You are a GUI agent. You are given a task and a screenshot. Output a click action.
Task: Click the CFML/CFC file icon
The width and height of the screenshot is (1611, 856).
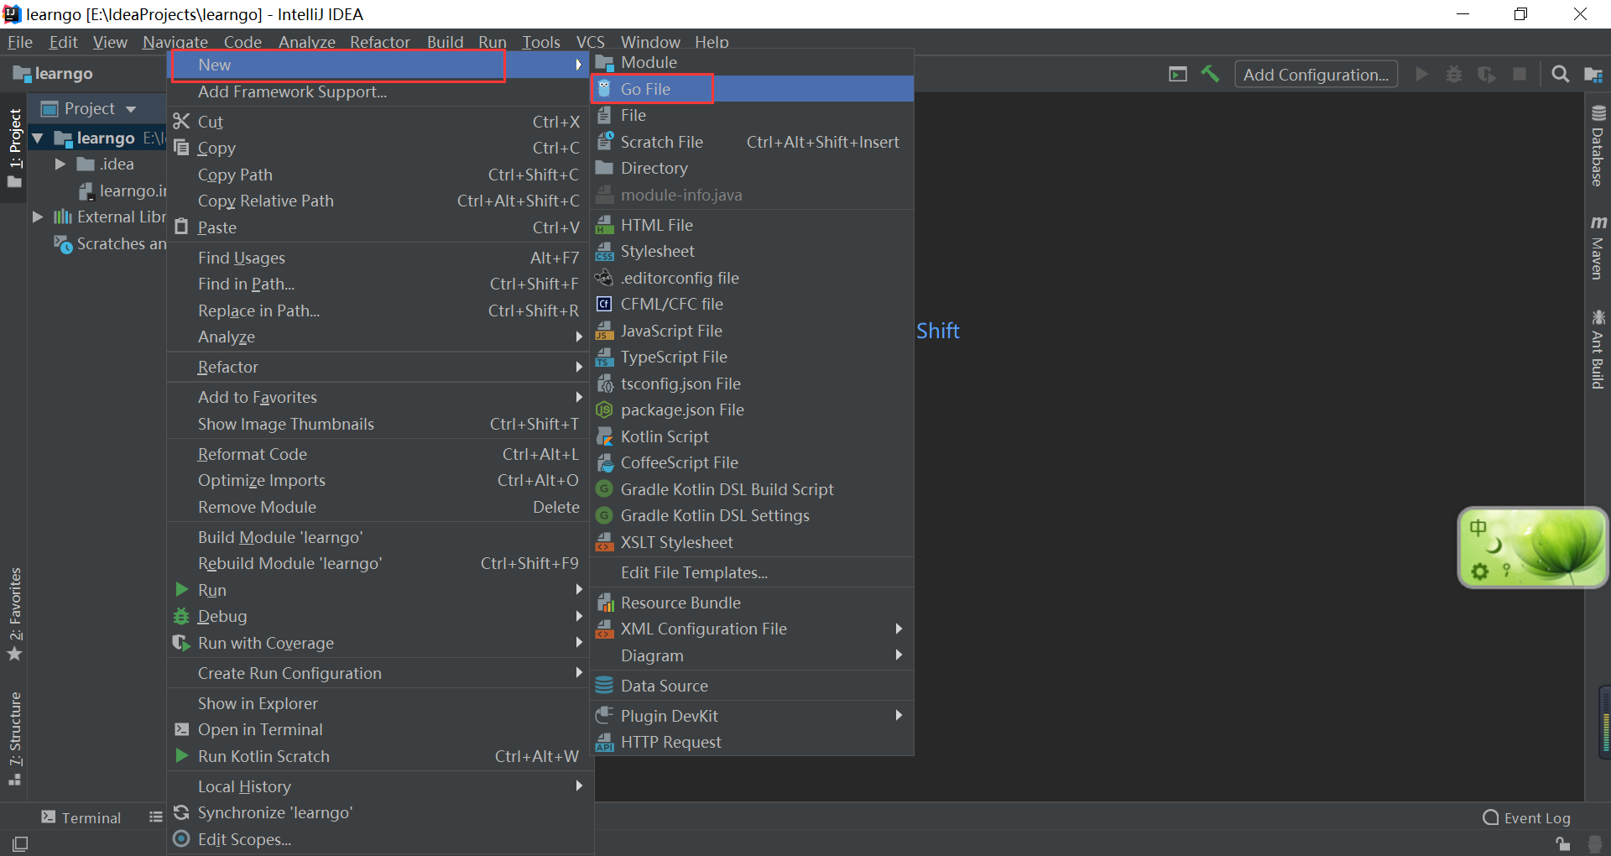click(x=604, y=304)
